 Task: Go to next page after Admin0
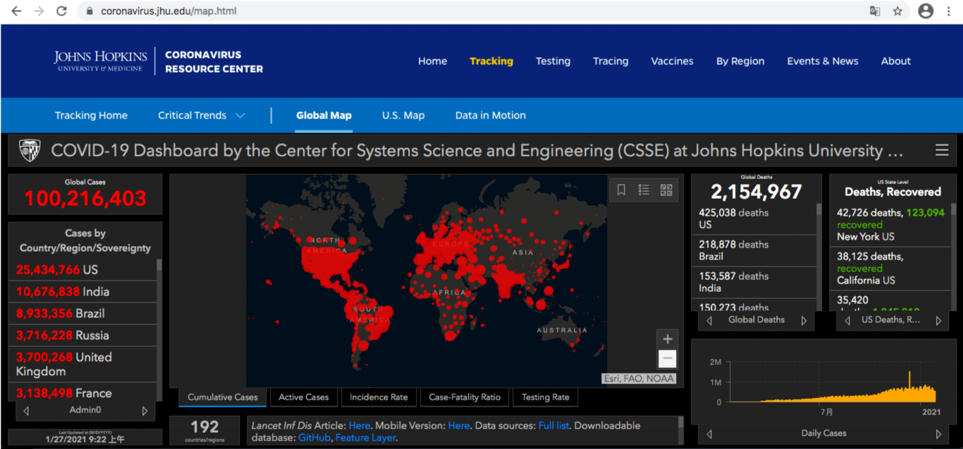click(x=145, y=411)
